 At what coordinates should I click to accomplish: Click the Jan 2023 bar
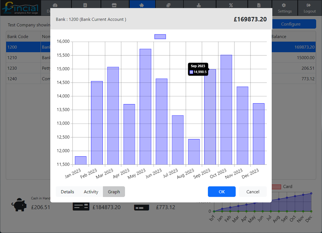[81, 160]
